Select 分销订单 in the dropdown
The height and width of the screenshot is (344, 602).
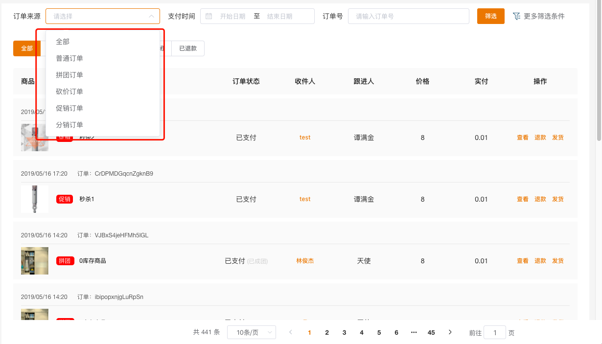tap(69, 125)
